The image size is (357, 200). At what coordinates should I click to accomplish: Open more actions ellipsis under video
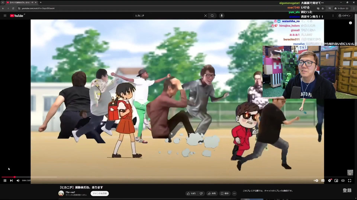tap(234, 193)
